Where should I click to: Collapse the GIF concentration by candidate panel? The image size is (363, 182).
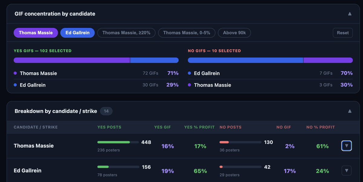click(350, 14)
